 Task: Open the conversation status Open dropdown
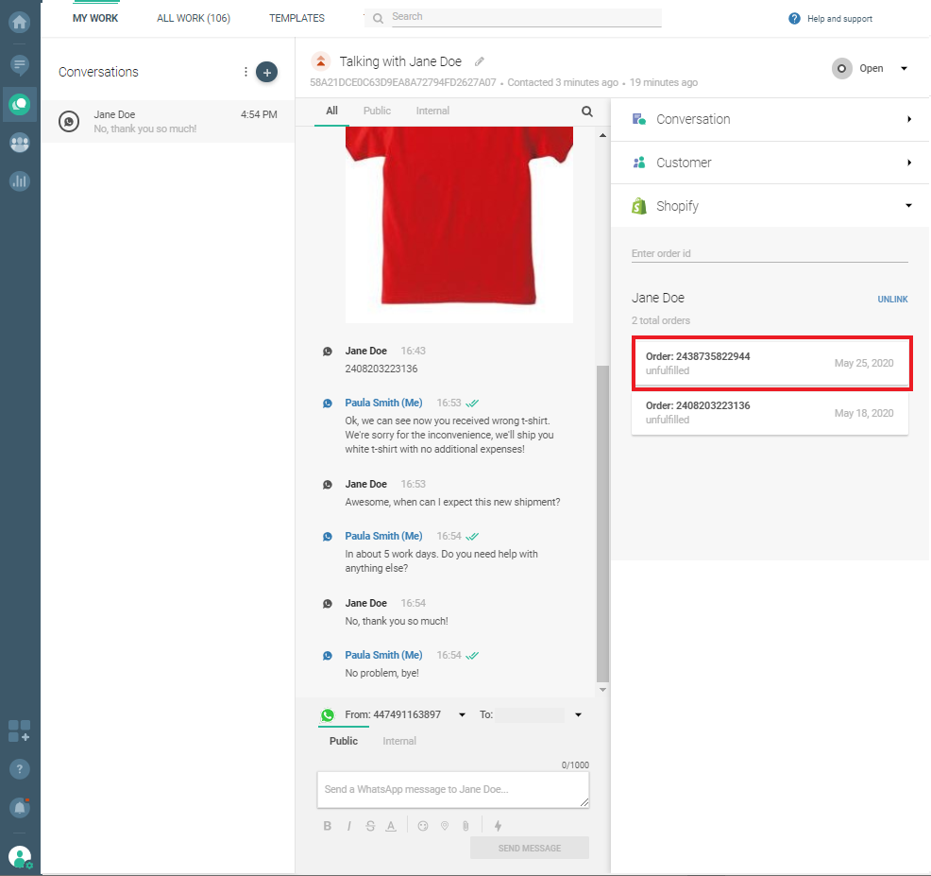click(871, 68)
